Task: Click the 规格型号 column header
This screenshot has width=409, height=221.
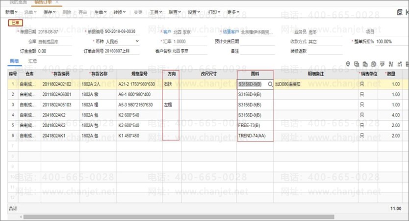Action: (x=139, y=74)
